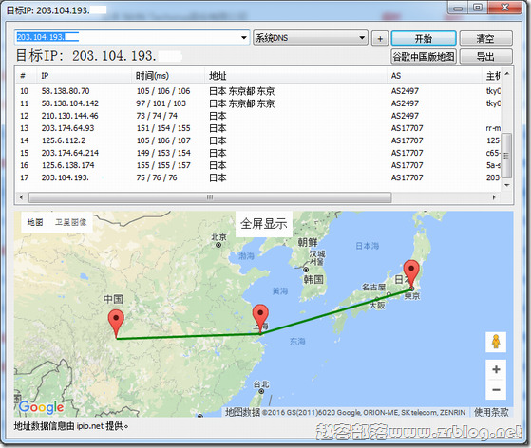Image resolution: width=531 pixels, height=448 pixels.
Task: Sort by the AS column header
Action: click(x=434, y=76)
